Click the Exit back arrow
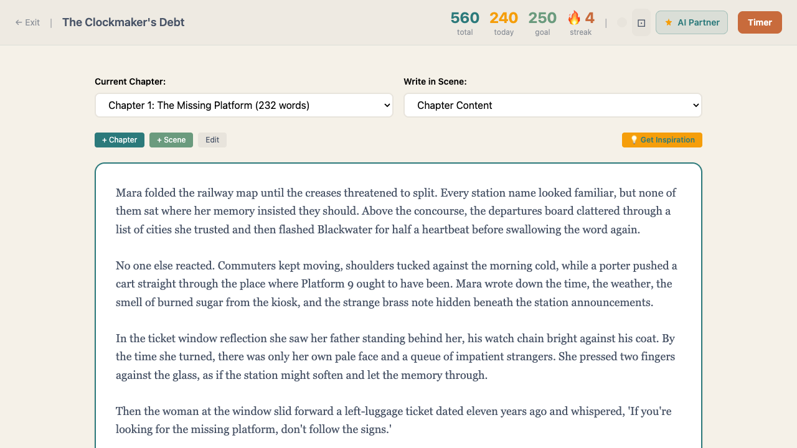This screenshot has height=448, width=797. [x=19, y=22]
